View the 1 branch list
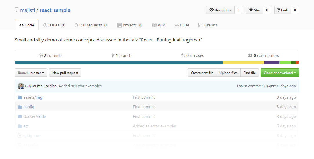Viewport: 314px width, 159px height. (x=122, y=55)
